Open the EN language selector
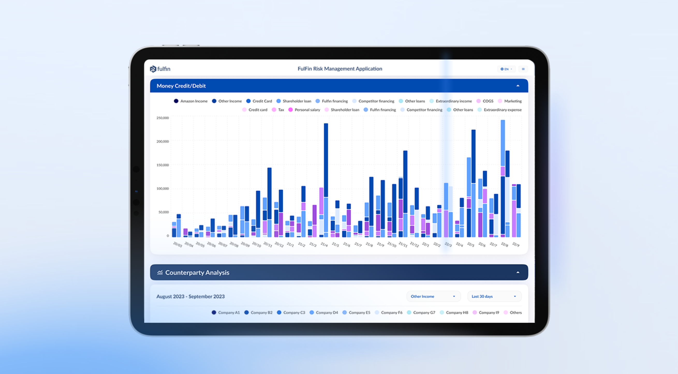The image size is (678, 374). [x=506, y=69]
